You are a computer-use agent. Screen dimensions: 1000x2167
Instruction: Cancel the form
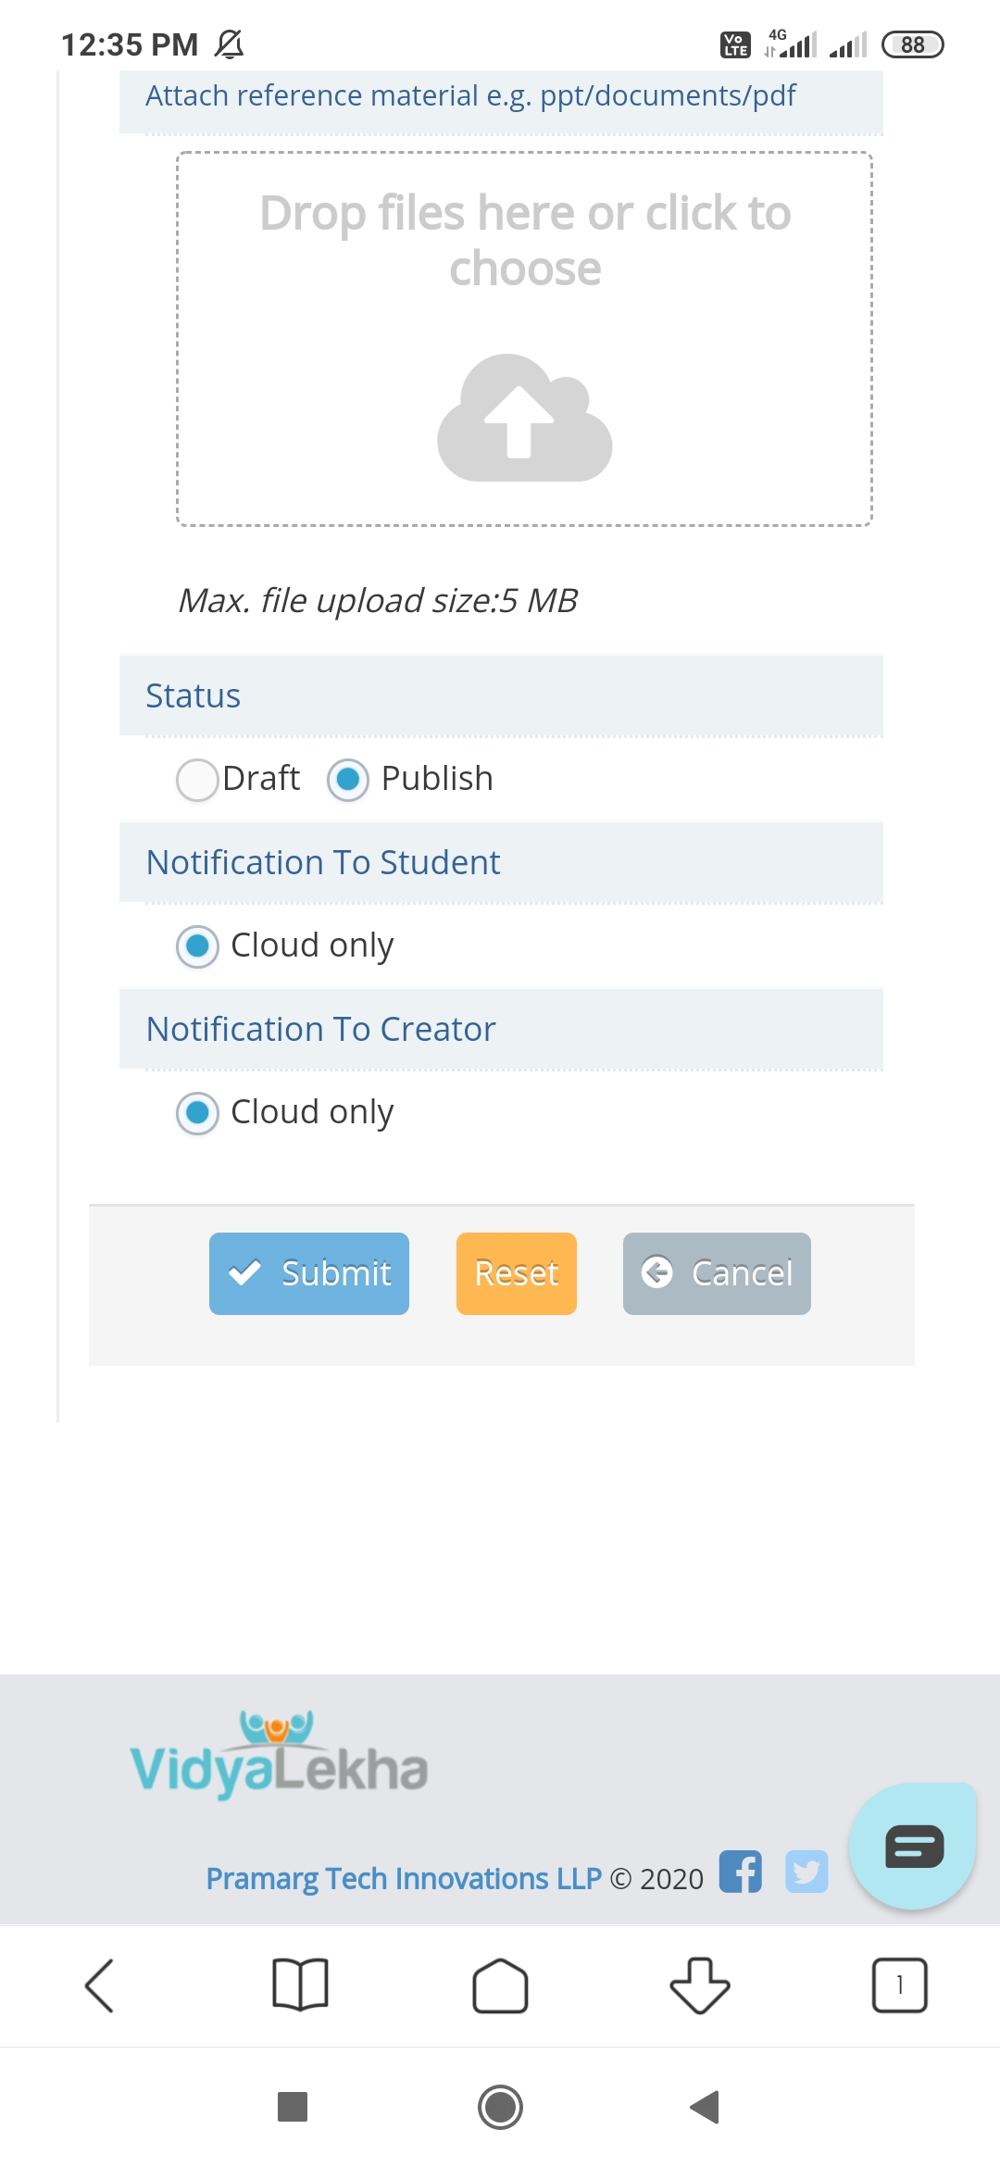pyautogui.click(x=717, y=1273)
